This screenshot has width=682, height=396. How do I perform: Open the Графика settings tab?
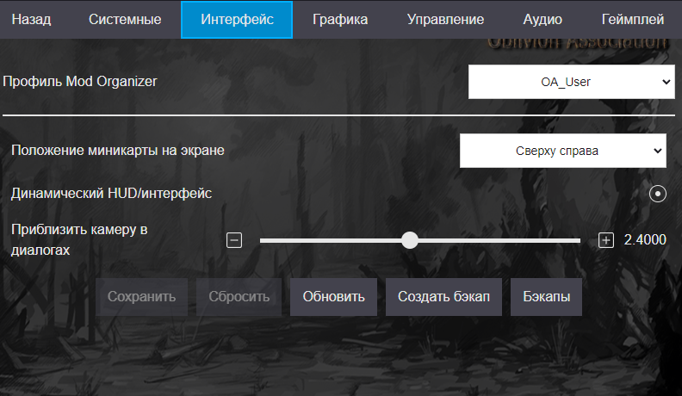(x=340, y=19)
